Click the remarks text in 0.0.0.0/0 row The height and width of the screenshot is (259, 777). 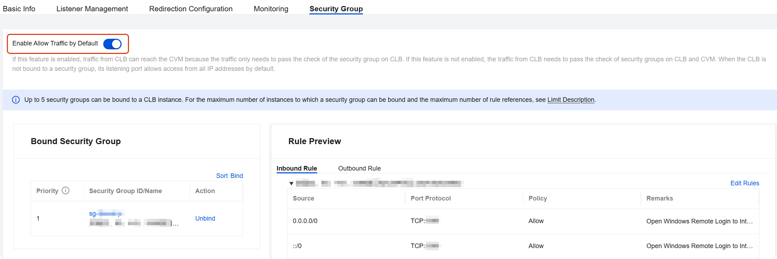coord(699,221)
